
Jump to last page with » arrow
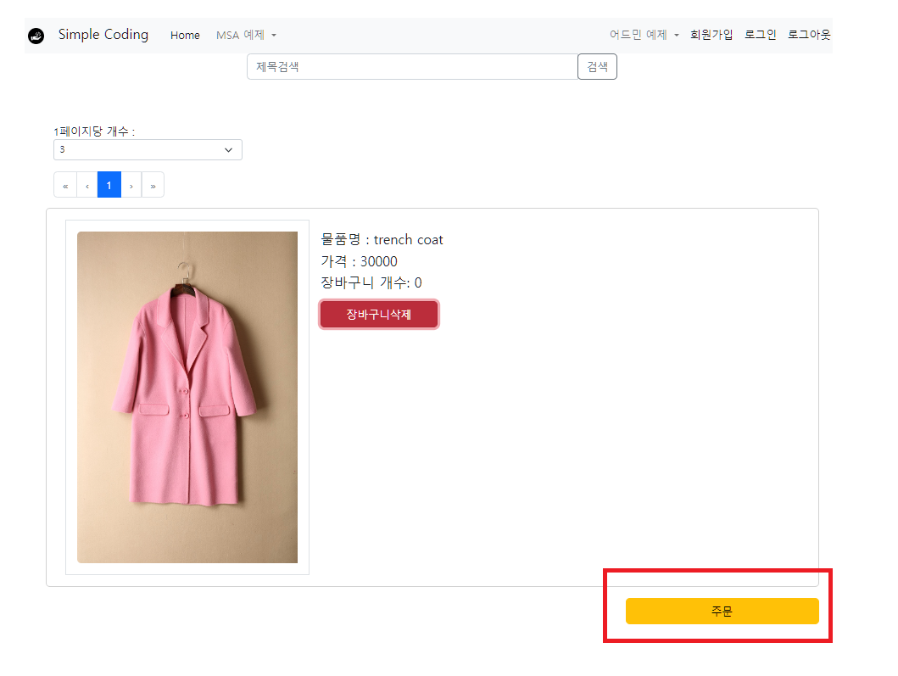pyautogui.click(x=153, y=185)
